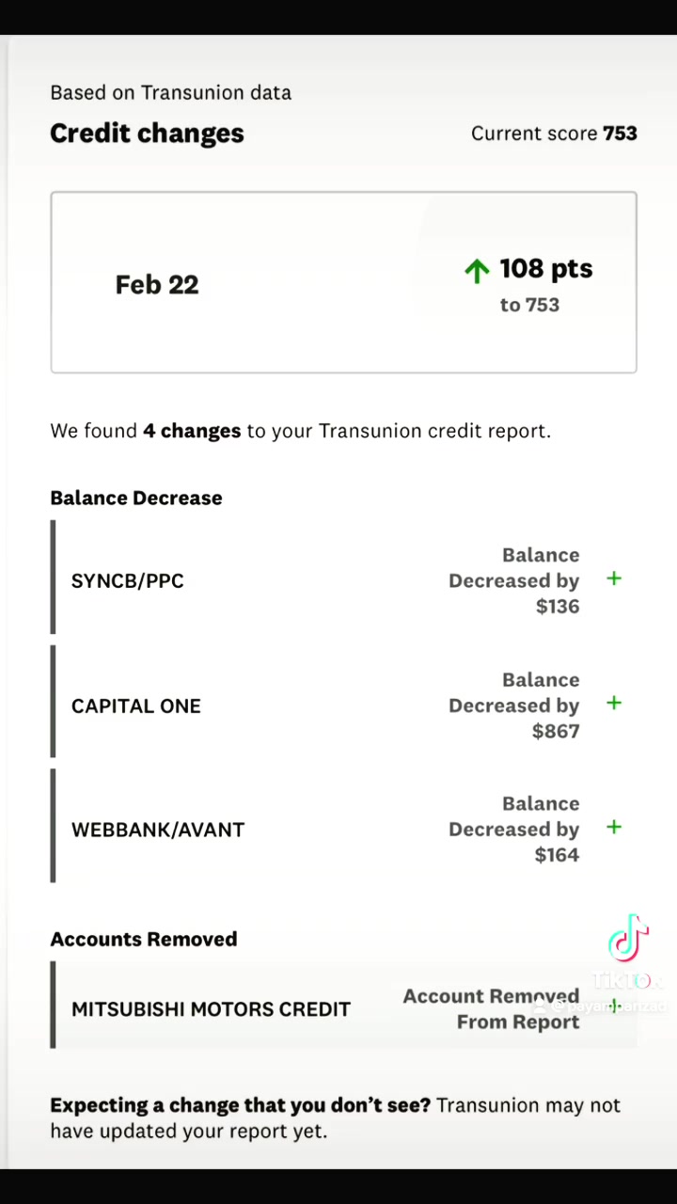The height and width of the screenshot is (1204, 677).
Task: Select the SYNCB/PPC account row
Action: click(343, 578)
